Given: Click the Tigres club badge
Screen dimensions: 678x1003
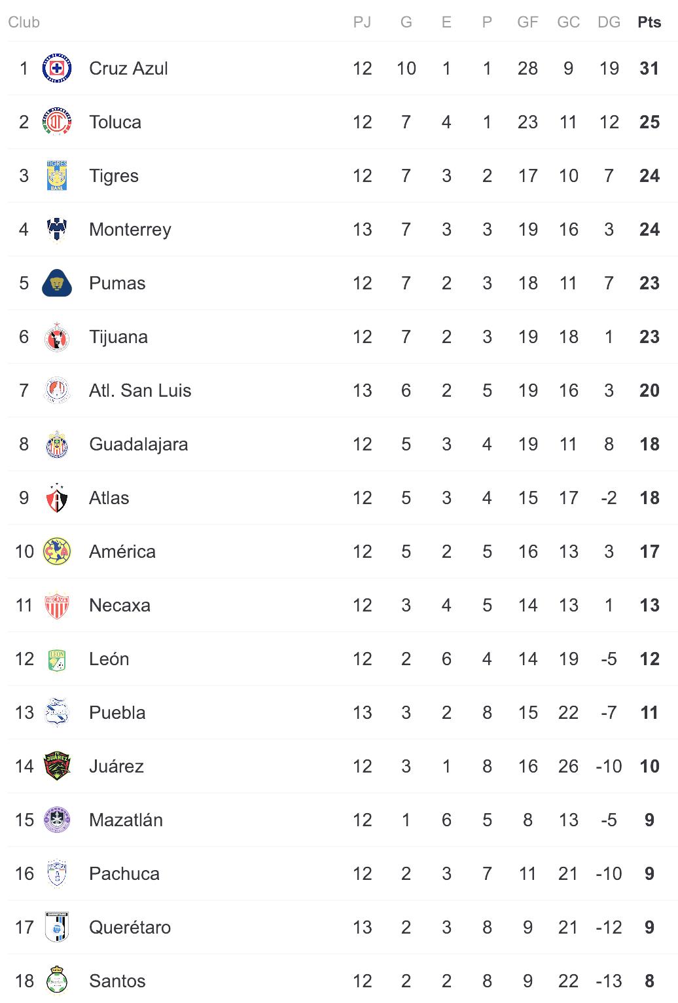Looking at the screenshot, I should coord(57,176).
